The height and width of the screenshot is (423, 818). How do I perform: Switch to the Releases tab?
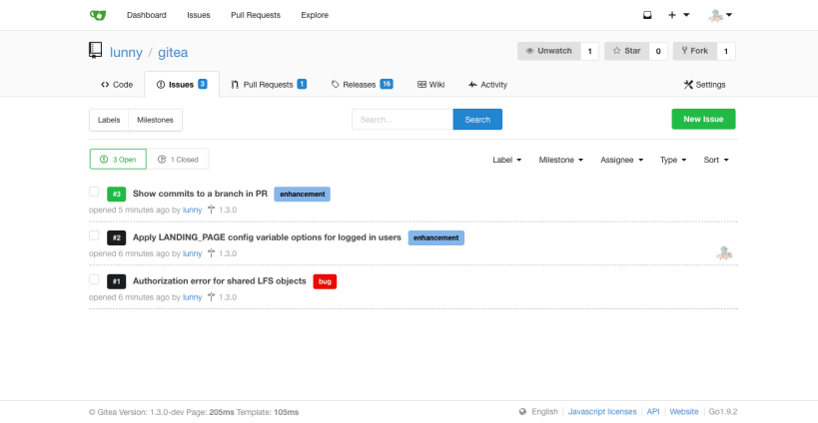click(362, 85)
